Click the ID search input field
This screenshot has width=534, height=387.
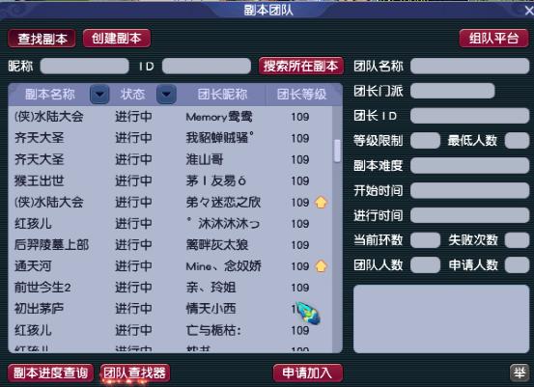(207, 66)
